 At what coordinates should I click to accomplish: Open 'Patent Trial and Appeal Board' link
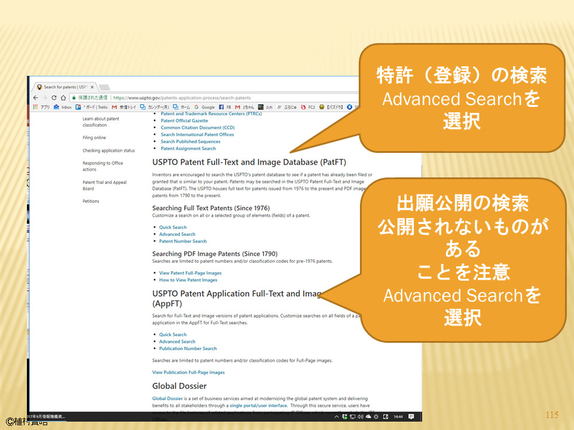pyautogui.click(x=104, y=185)
